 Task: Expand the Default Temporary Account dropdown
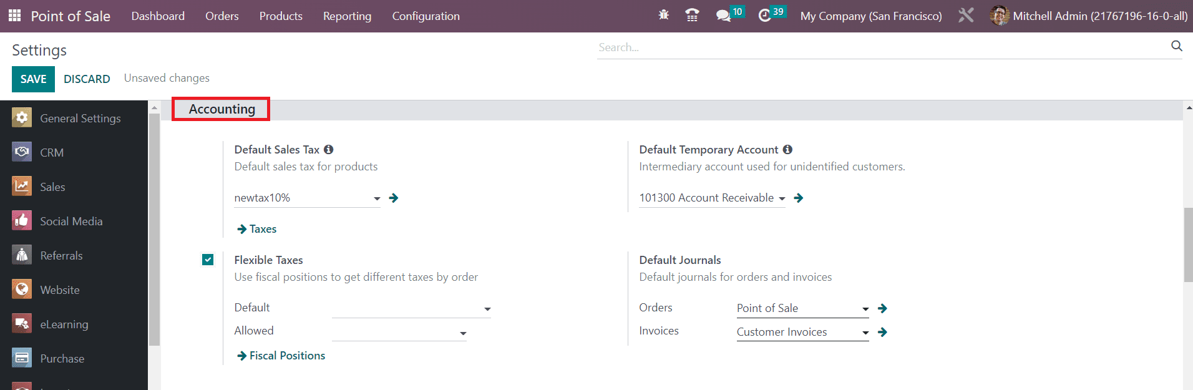point(782,198)
